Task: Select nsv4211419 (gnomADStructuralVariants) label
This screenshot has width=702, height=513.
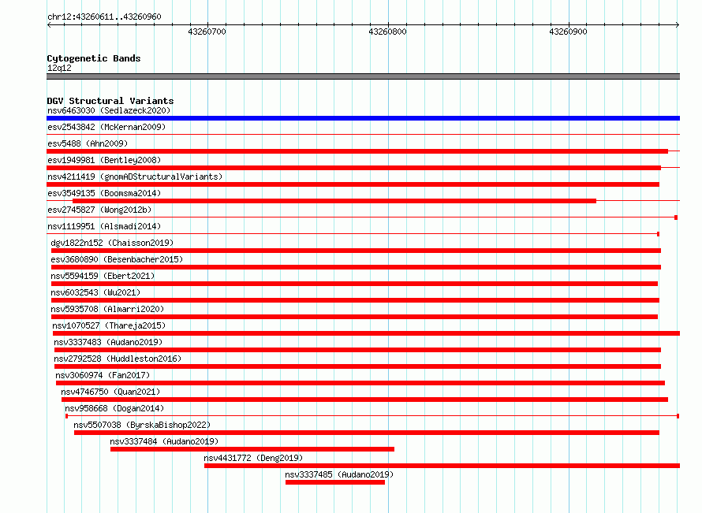Action: (x=135, y=177)
